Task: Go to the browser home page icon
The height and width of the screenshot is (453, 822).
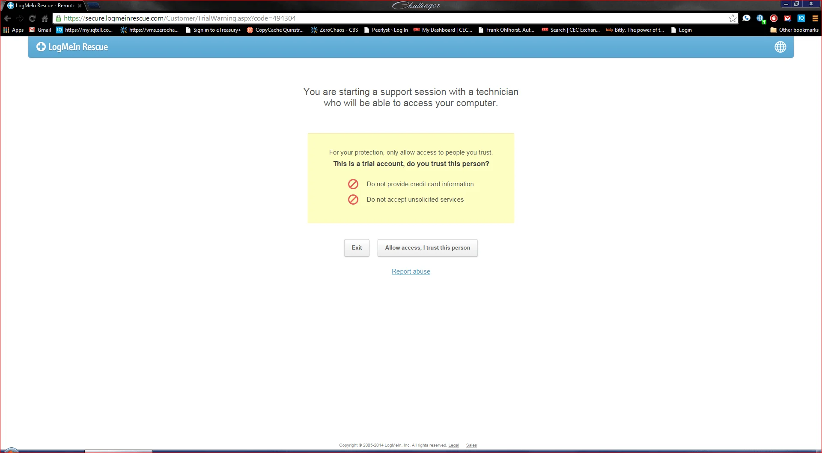Action: coord(45,18)
